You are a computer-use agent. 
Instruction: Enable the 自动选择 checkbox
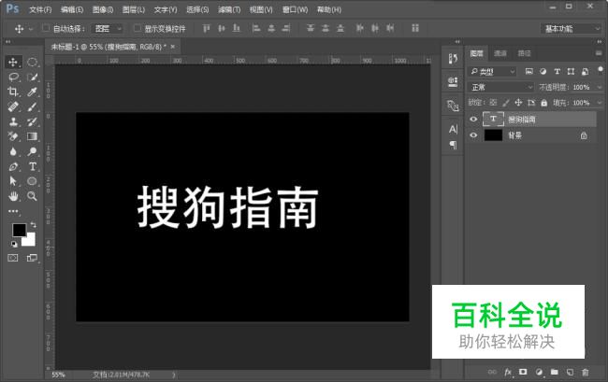46,28
